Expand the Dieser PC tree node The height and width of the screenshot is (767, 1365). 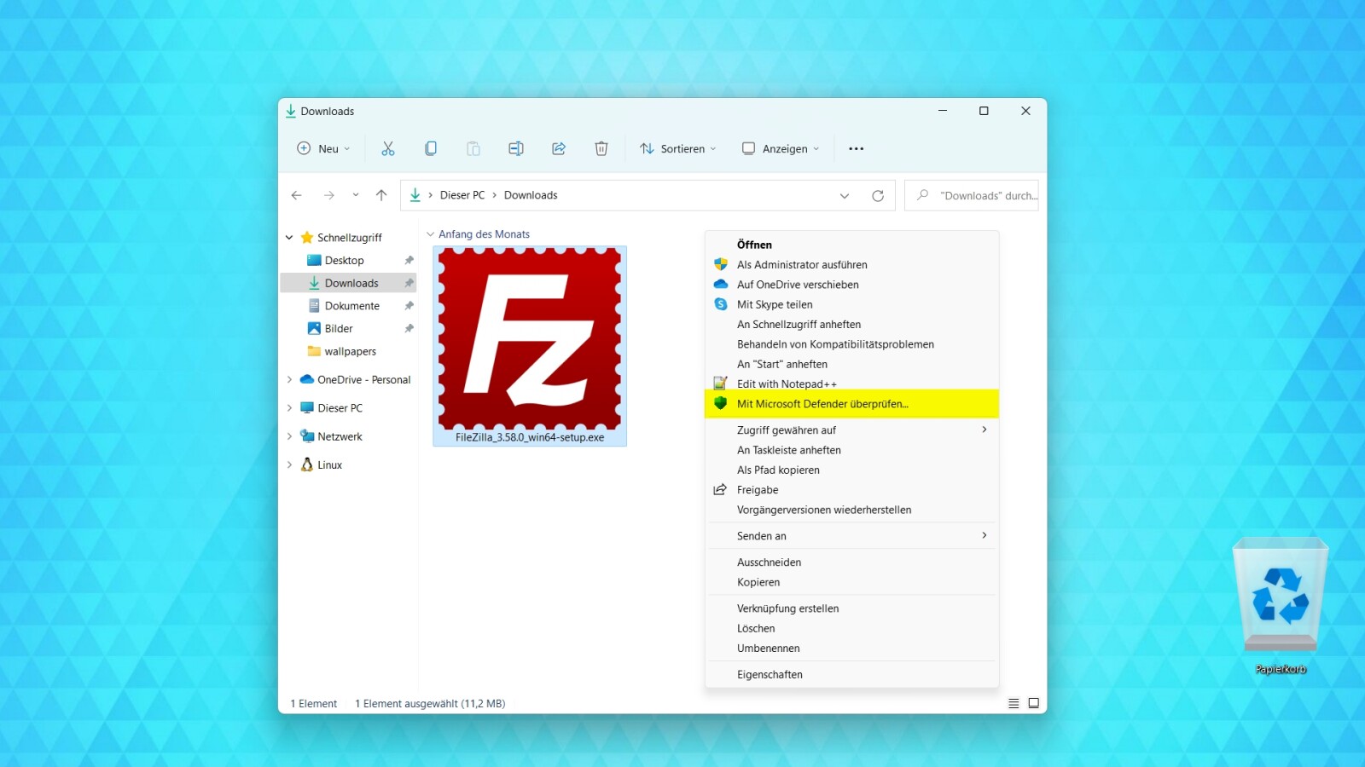[x=289, y=408]
